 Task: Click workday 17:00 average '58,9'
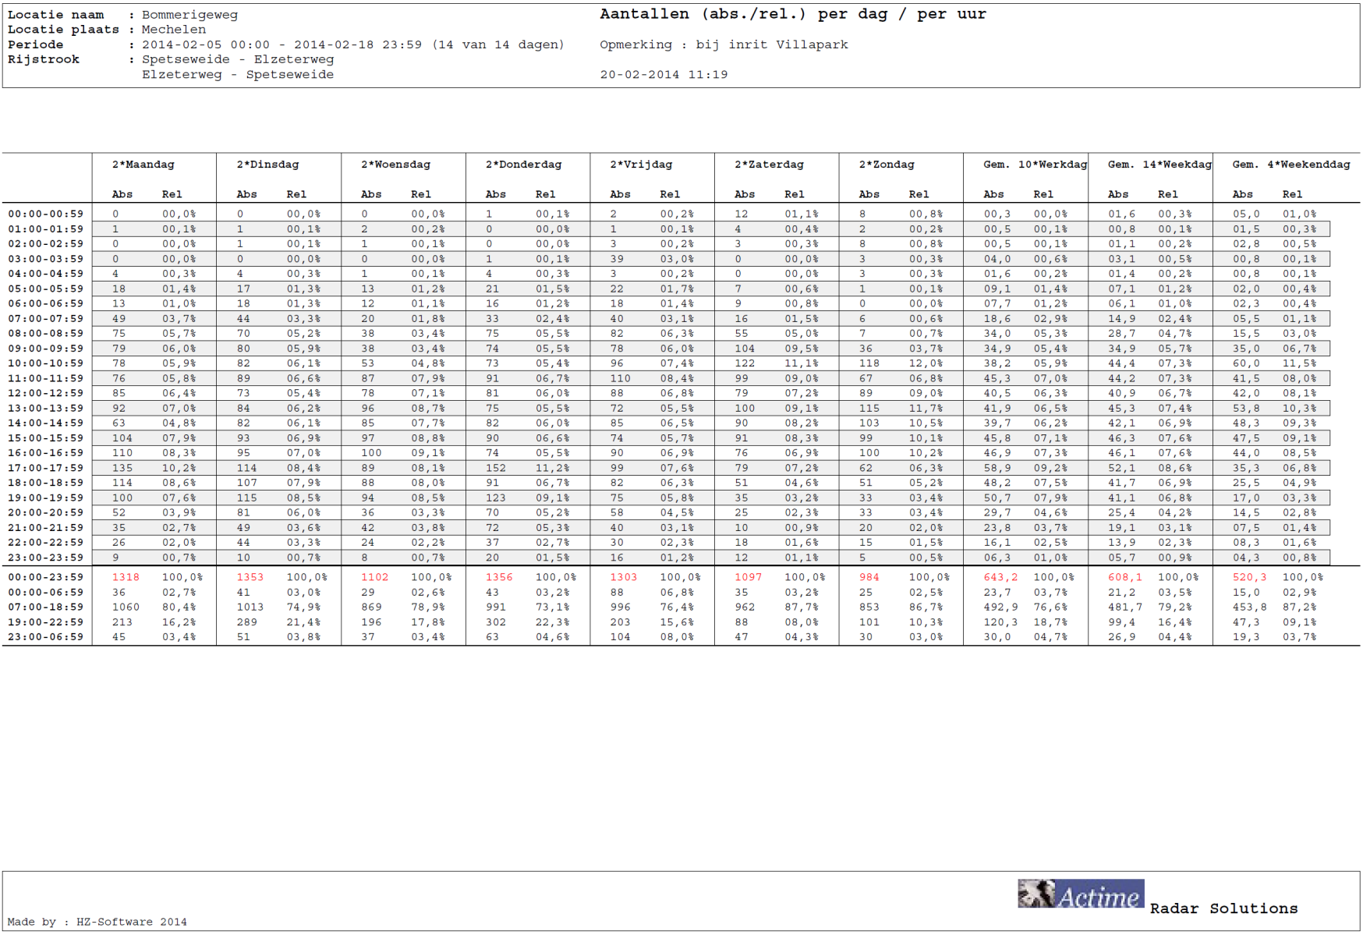coord(997,468)
